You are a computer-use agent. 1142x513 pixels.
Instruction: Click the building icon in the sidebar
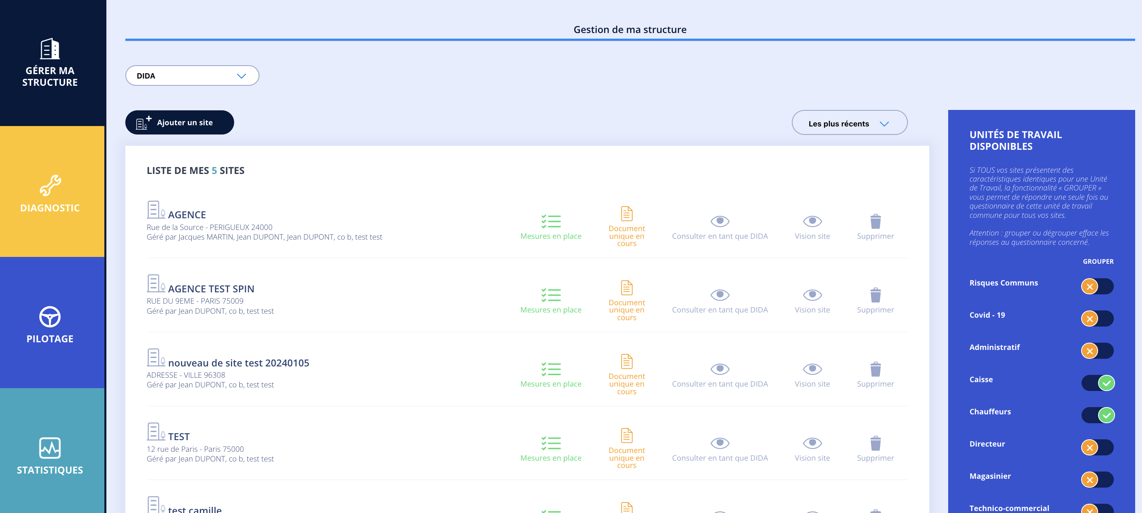click(50, 48)
